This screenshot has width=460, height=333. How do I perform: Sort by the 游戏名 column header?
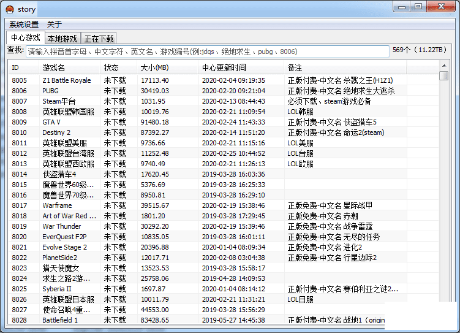tap(69, 68)
